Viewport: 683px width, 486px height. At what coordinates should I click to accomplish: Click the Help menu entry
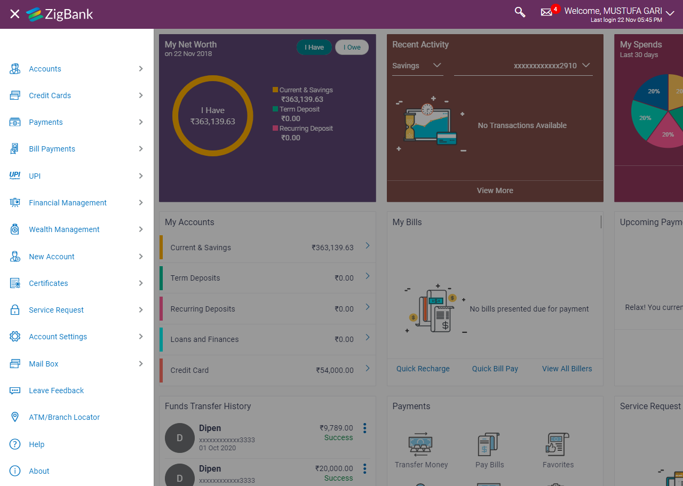[37, 444]
